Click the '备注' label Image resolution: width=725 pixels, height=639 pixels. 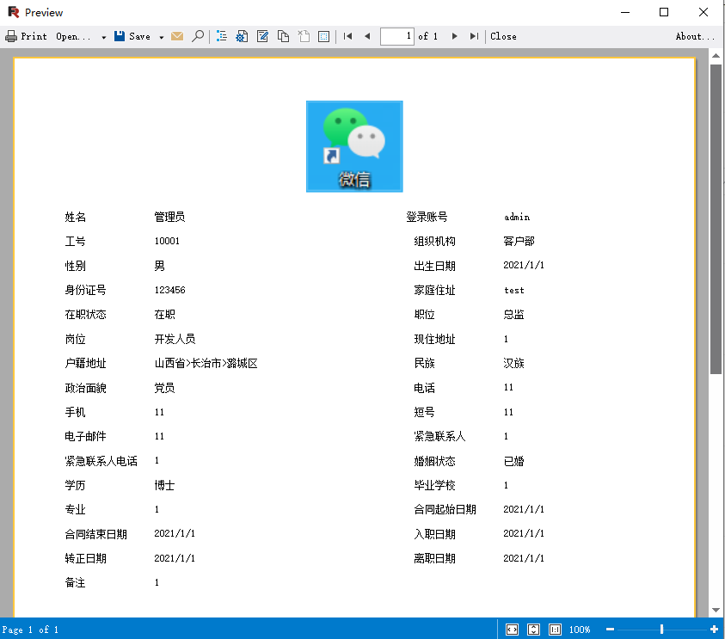click(x=75, y=582)
